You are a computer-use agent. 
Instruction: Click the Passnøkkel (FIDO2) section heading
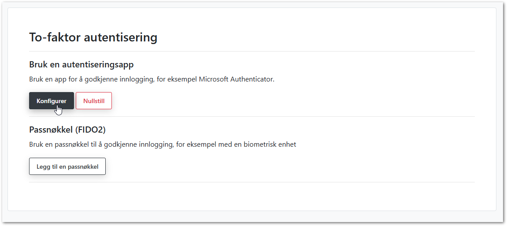click(67, 130)
